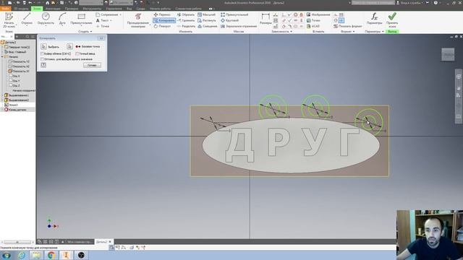Activate the Перенос move tool
The image size is (463, 260).
(x=162, y=14)
